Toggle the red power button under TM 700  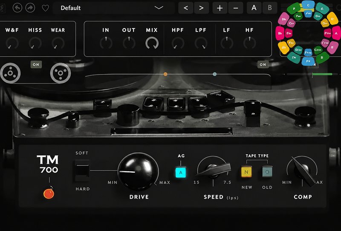49,193
